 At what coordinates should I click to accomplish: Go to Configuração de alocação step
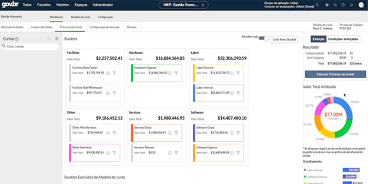point(105,27)
